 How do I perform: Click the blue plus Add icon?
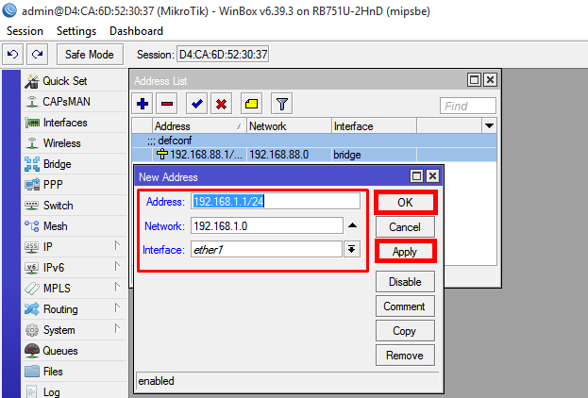[143, 104]
